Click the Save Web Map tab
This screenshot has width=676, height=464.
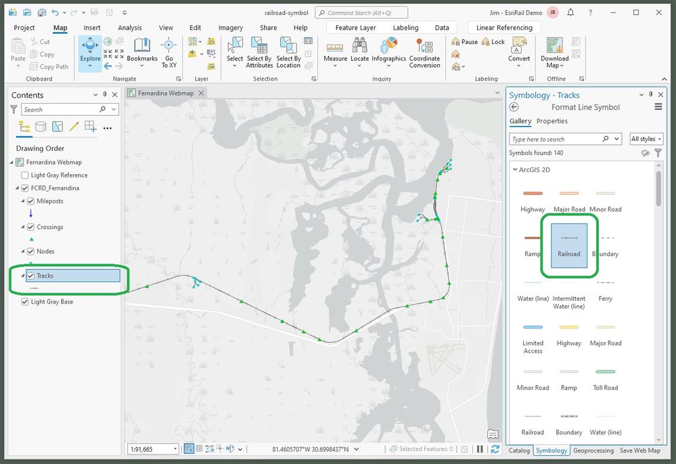(639, 450)
